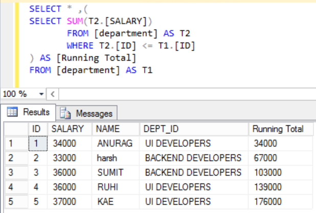Click salary 36000 in SUMIT's row
Viewport: 316px width, 213px height.
tap(70, 173)
